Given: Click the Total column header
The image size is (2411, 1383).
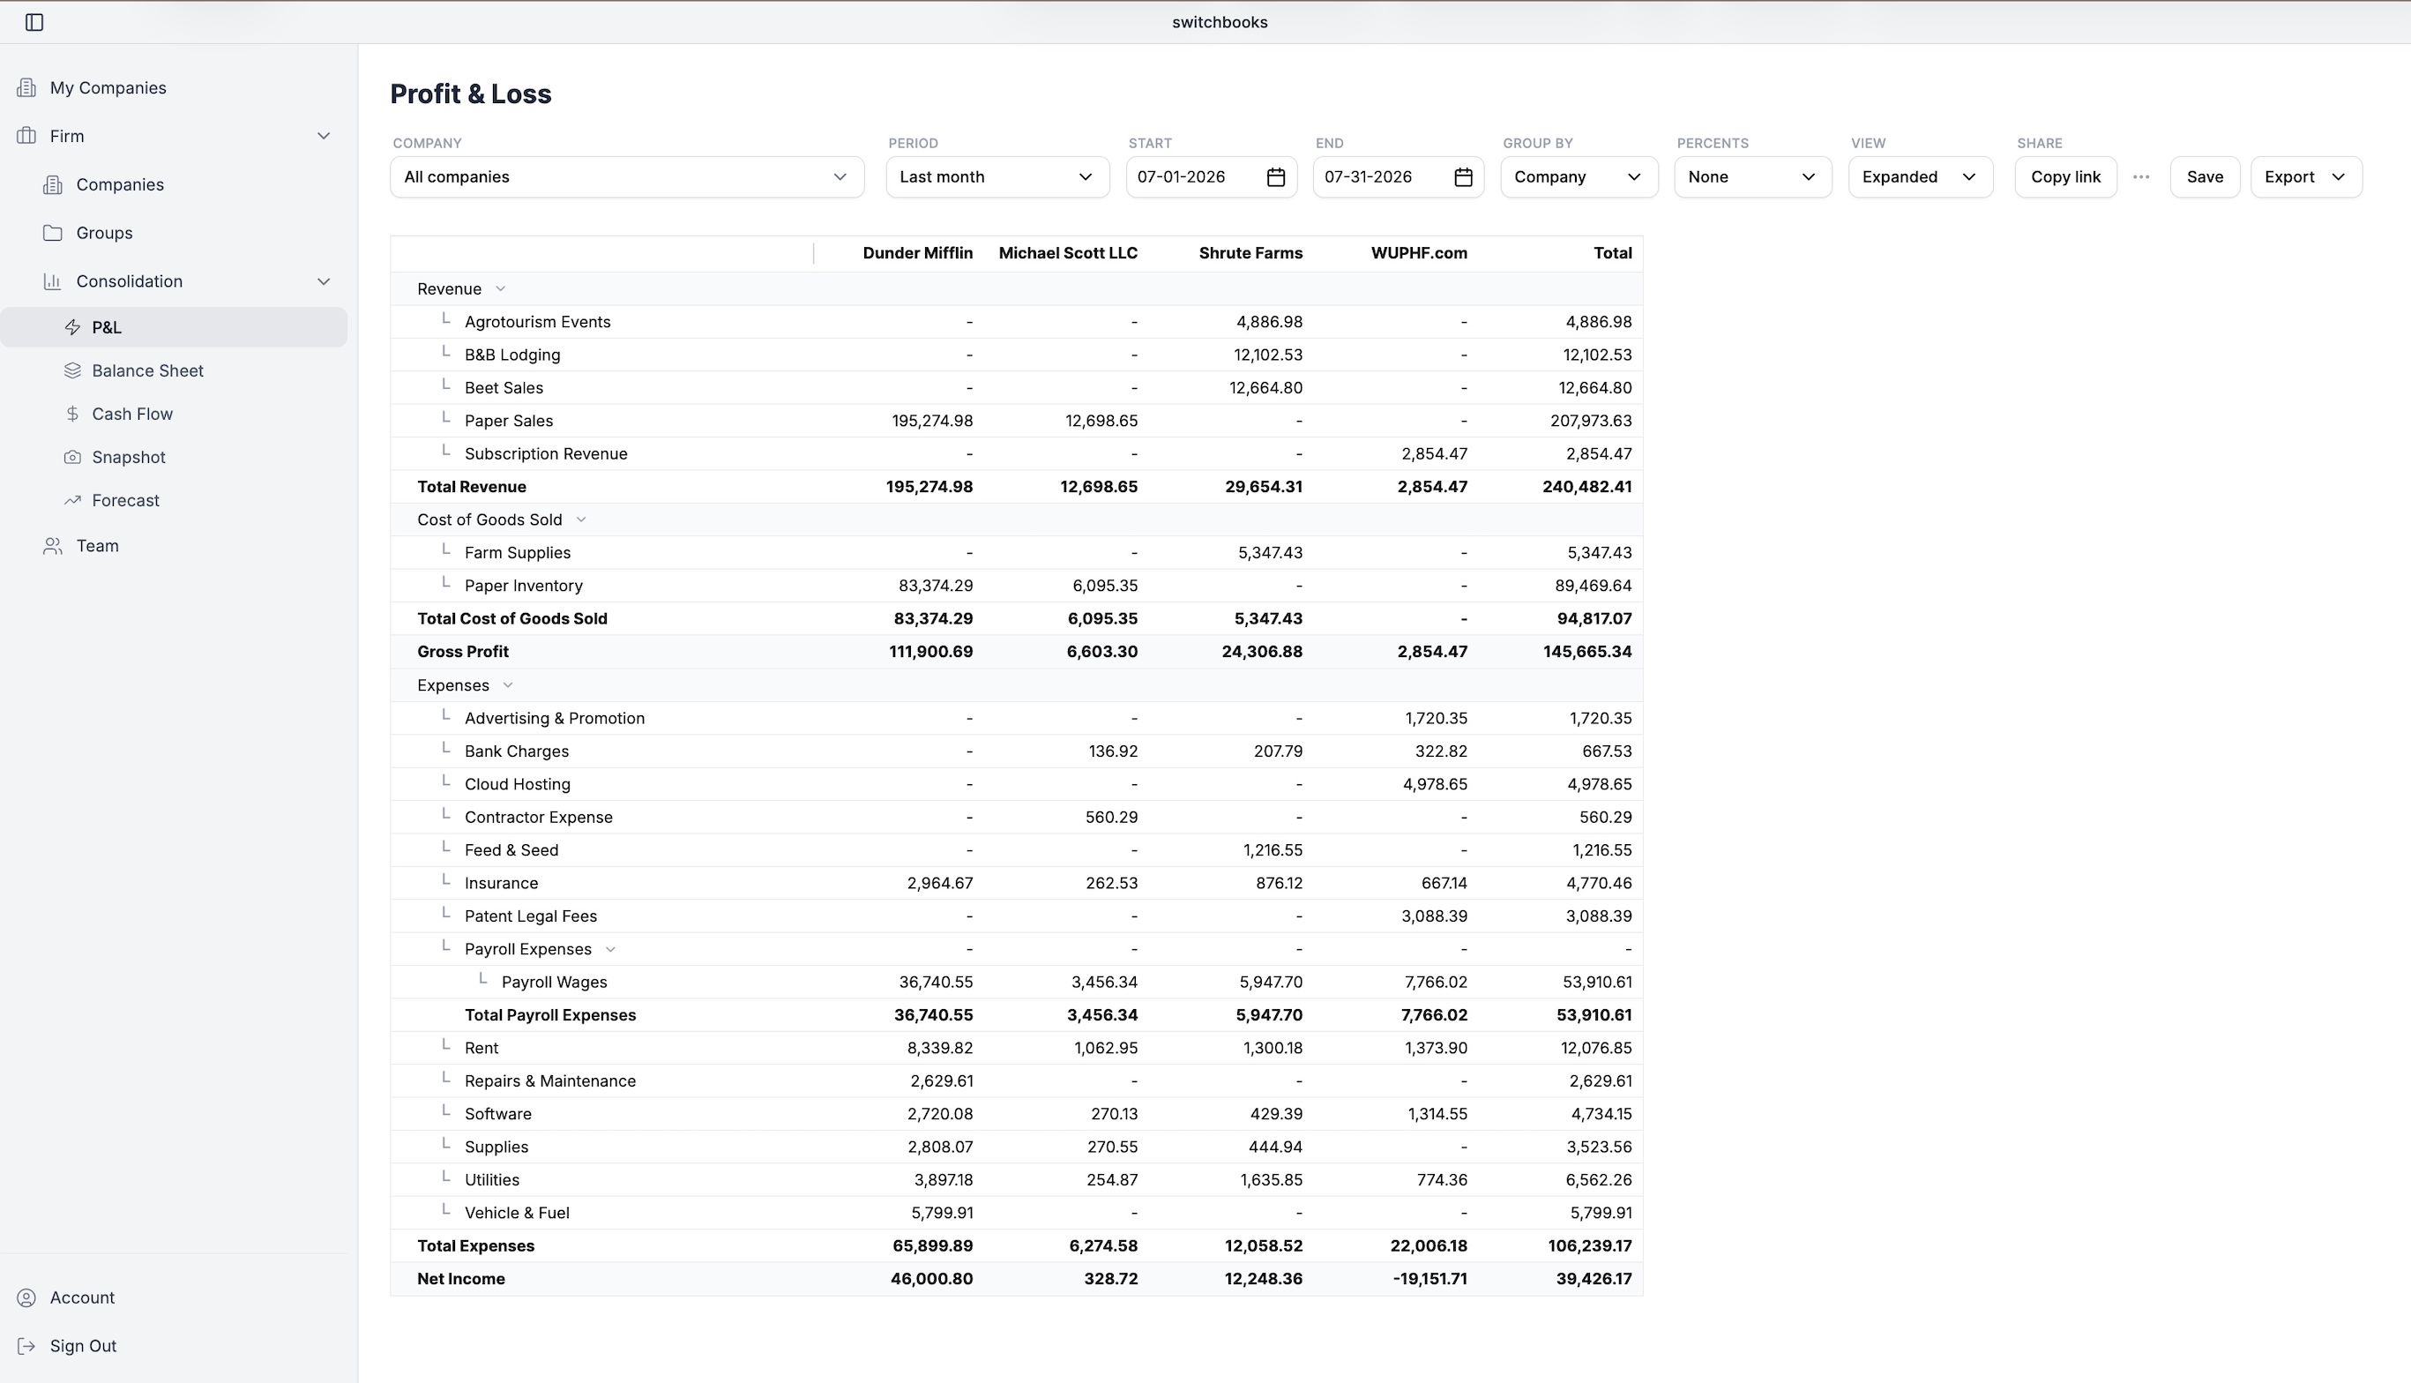Looking at the screenshot, I should tap(1612, 252).
